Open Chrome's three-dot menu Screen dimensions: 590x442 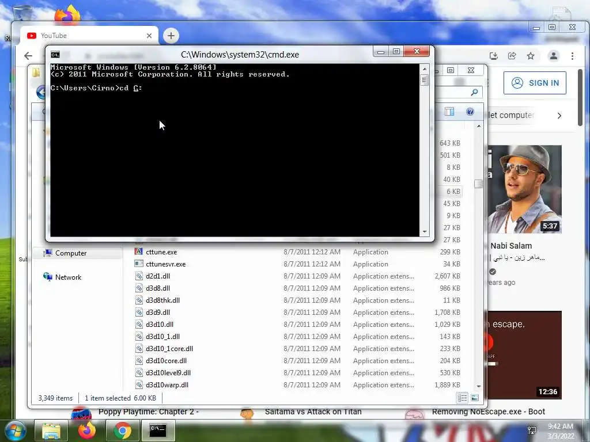(572, 56)
